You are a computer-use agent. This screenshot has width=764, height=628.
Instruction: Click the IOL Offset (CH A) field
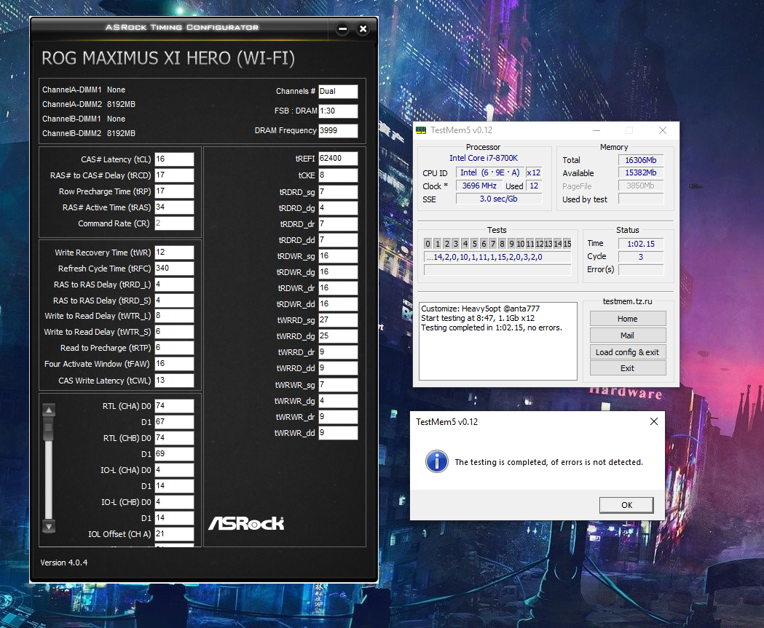175,534
